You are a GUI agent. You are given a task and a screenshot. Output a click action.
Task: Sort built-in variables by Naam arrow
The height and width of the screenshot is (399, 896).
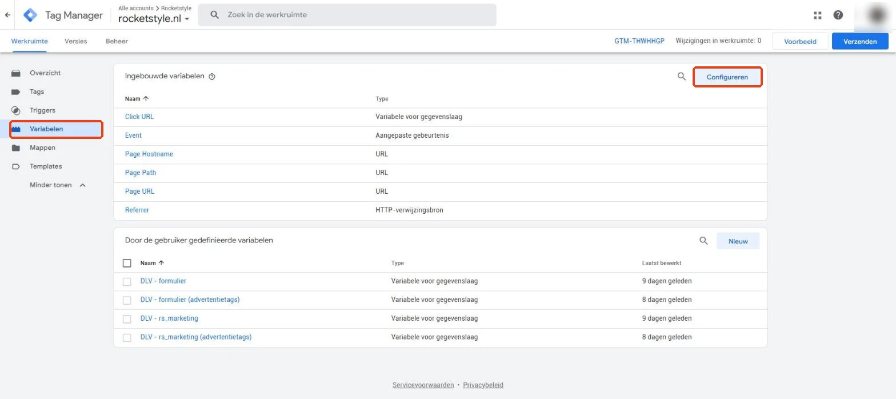point(146,99)
